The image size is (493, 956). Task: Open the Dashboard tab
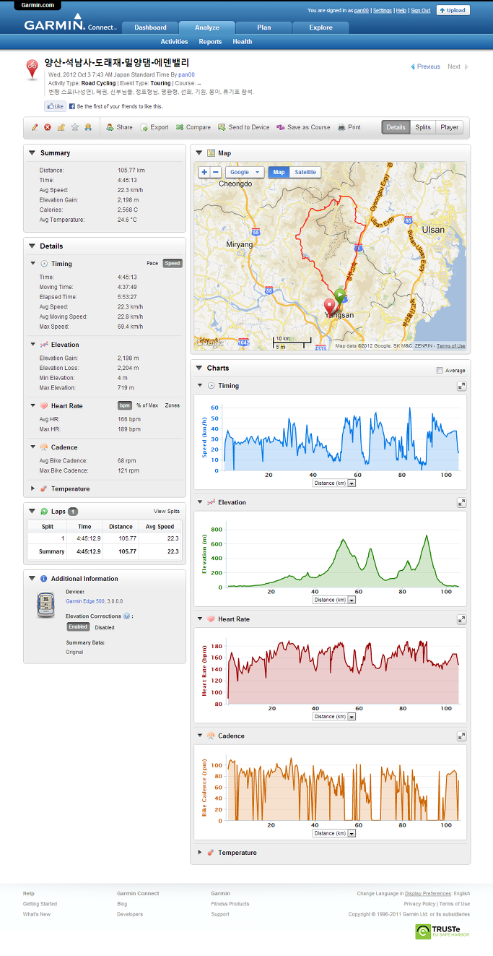tap(150, 27)
